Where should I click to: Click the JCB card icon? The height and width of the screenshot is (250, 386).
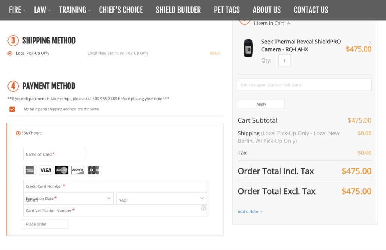pos(94,170)
